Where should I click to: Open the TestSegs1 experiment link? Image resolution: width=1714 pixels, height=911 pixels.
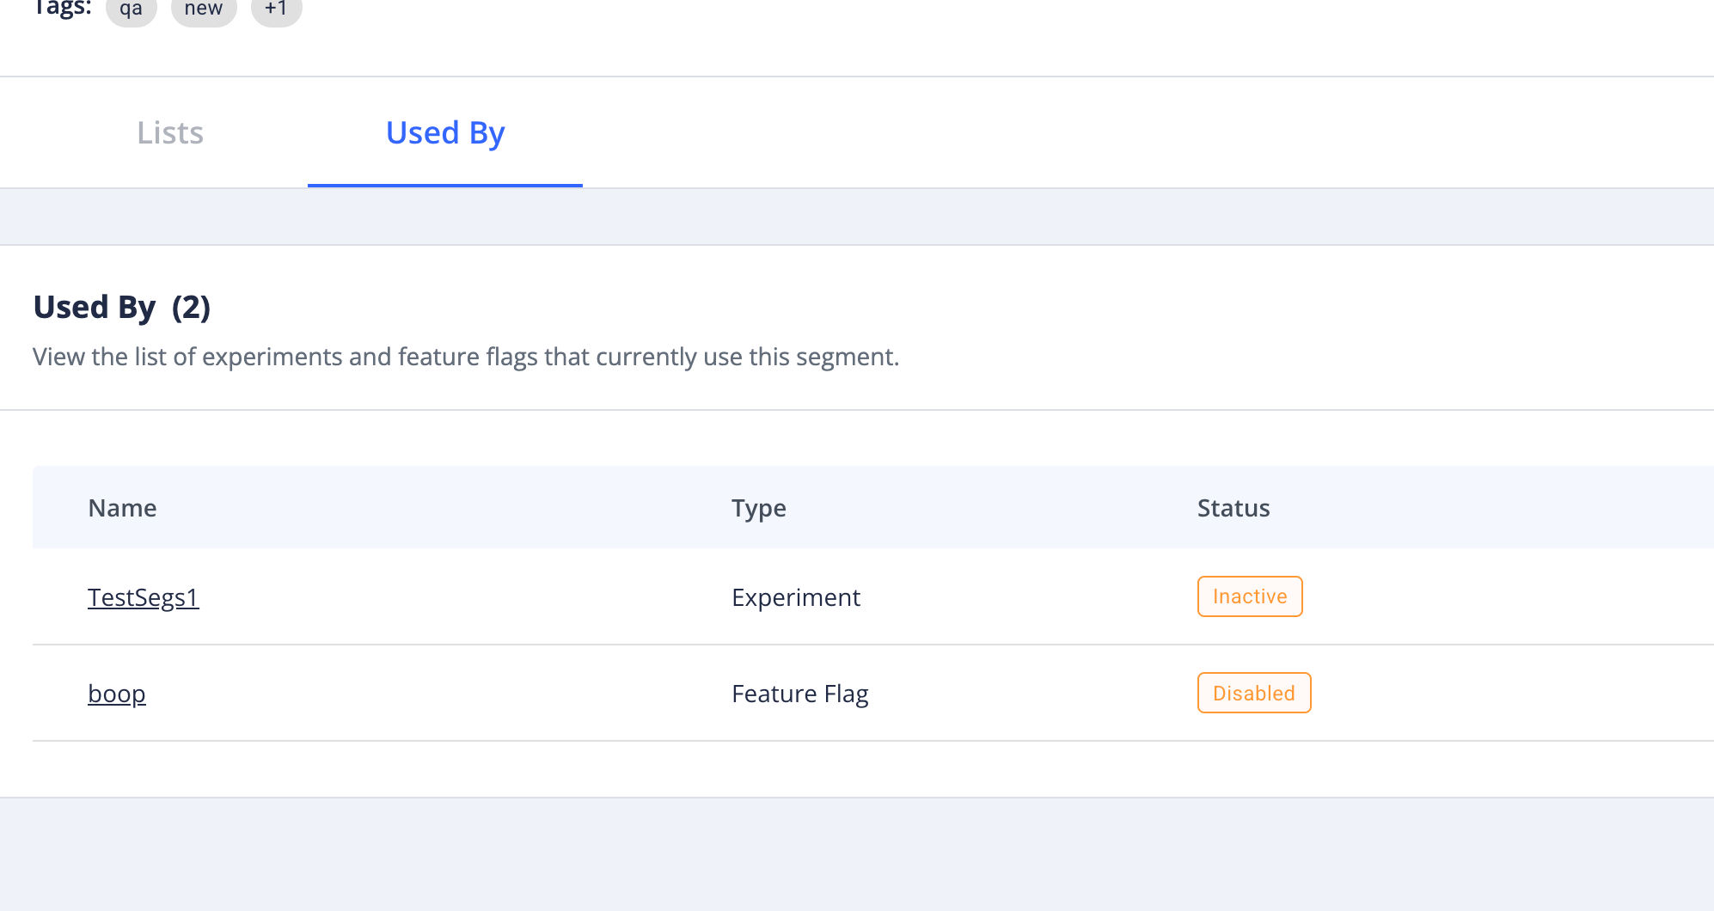pos(144,597)
